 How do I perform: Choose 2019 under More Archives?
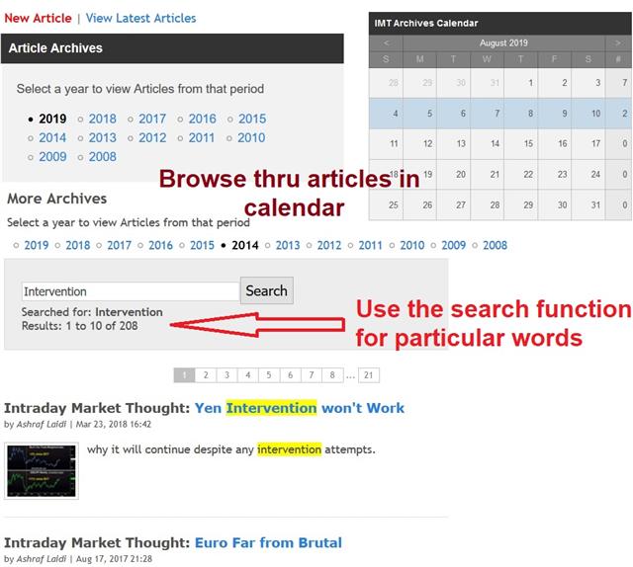(37, 245)
